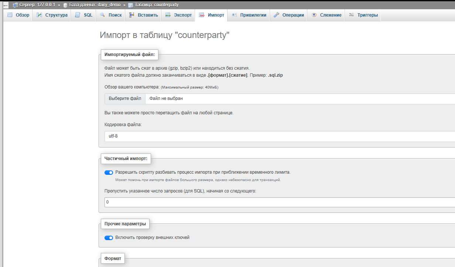Click the Triggers (Триггеры) tab icon

point(352,15)
